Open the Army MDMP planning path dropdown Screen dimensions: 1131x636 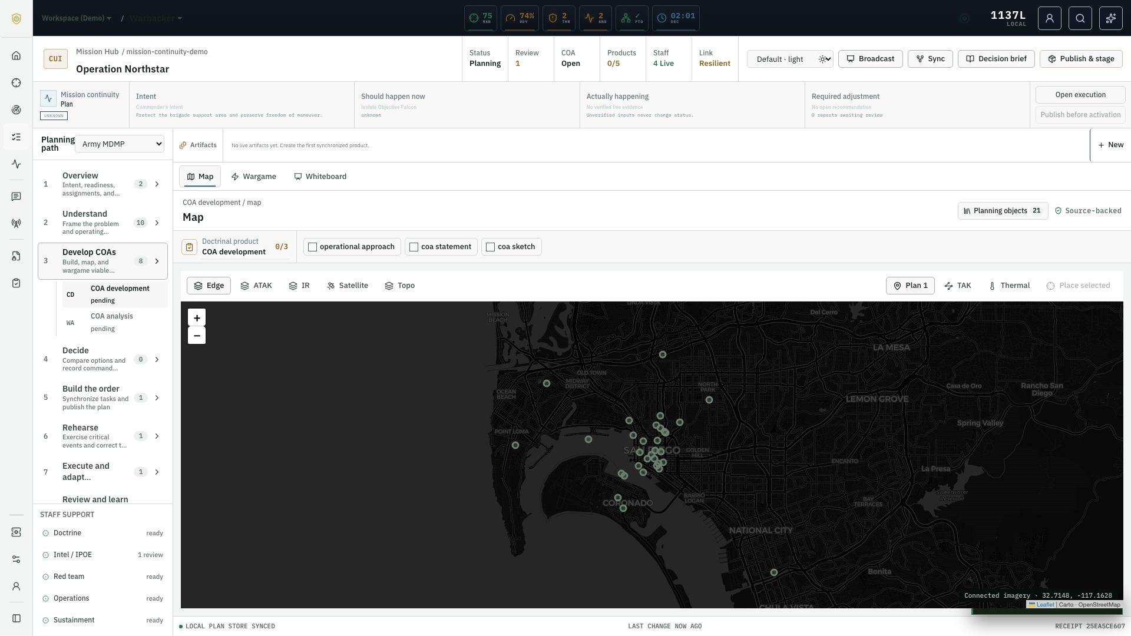(x=120, y=144)
